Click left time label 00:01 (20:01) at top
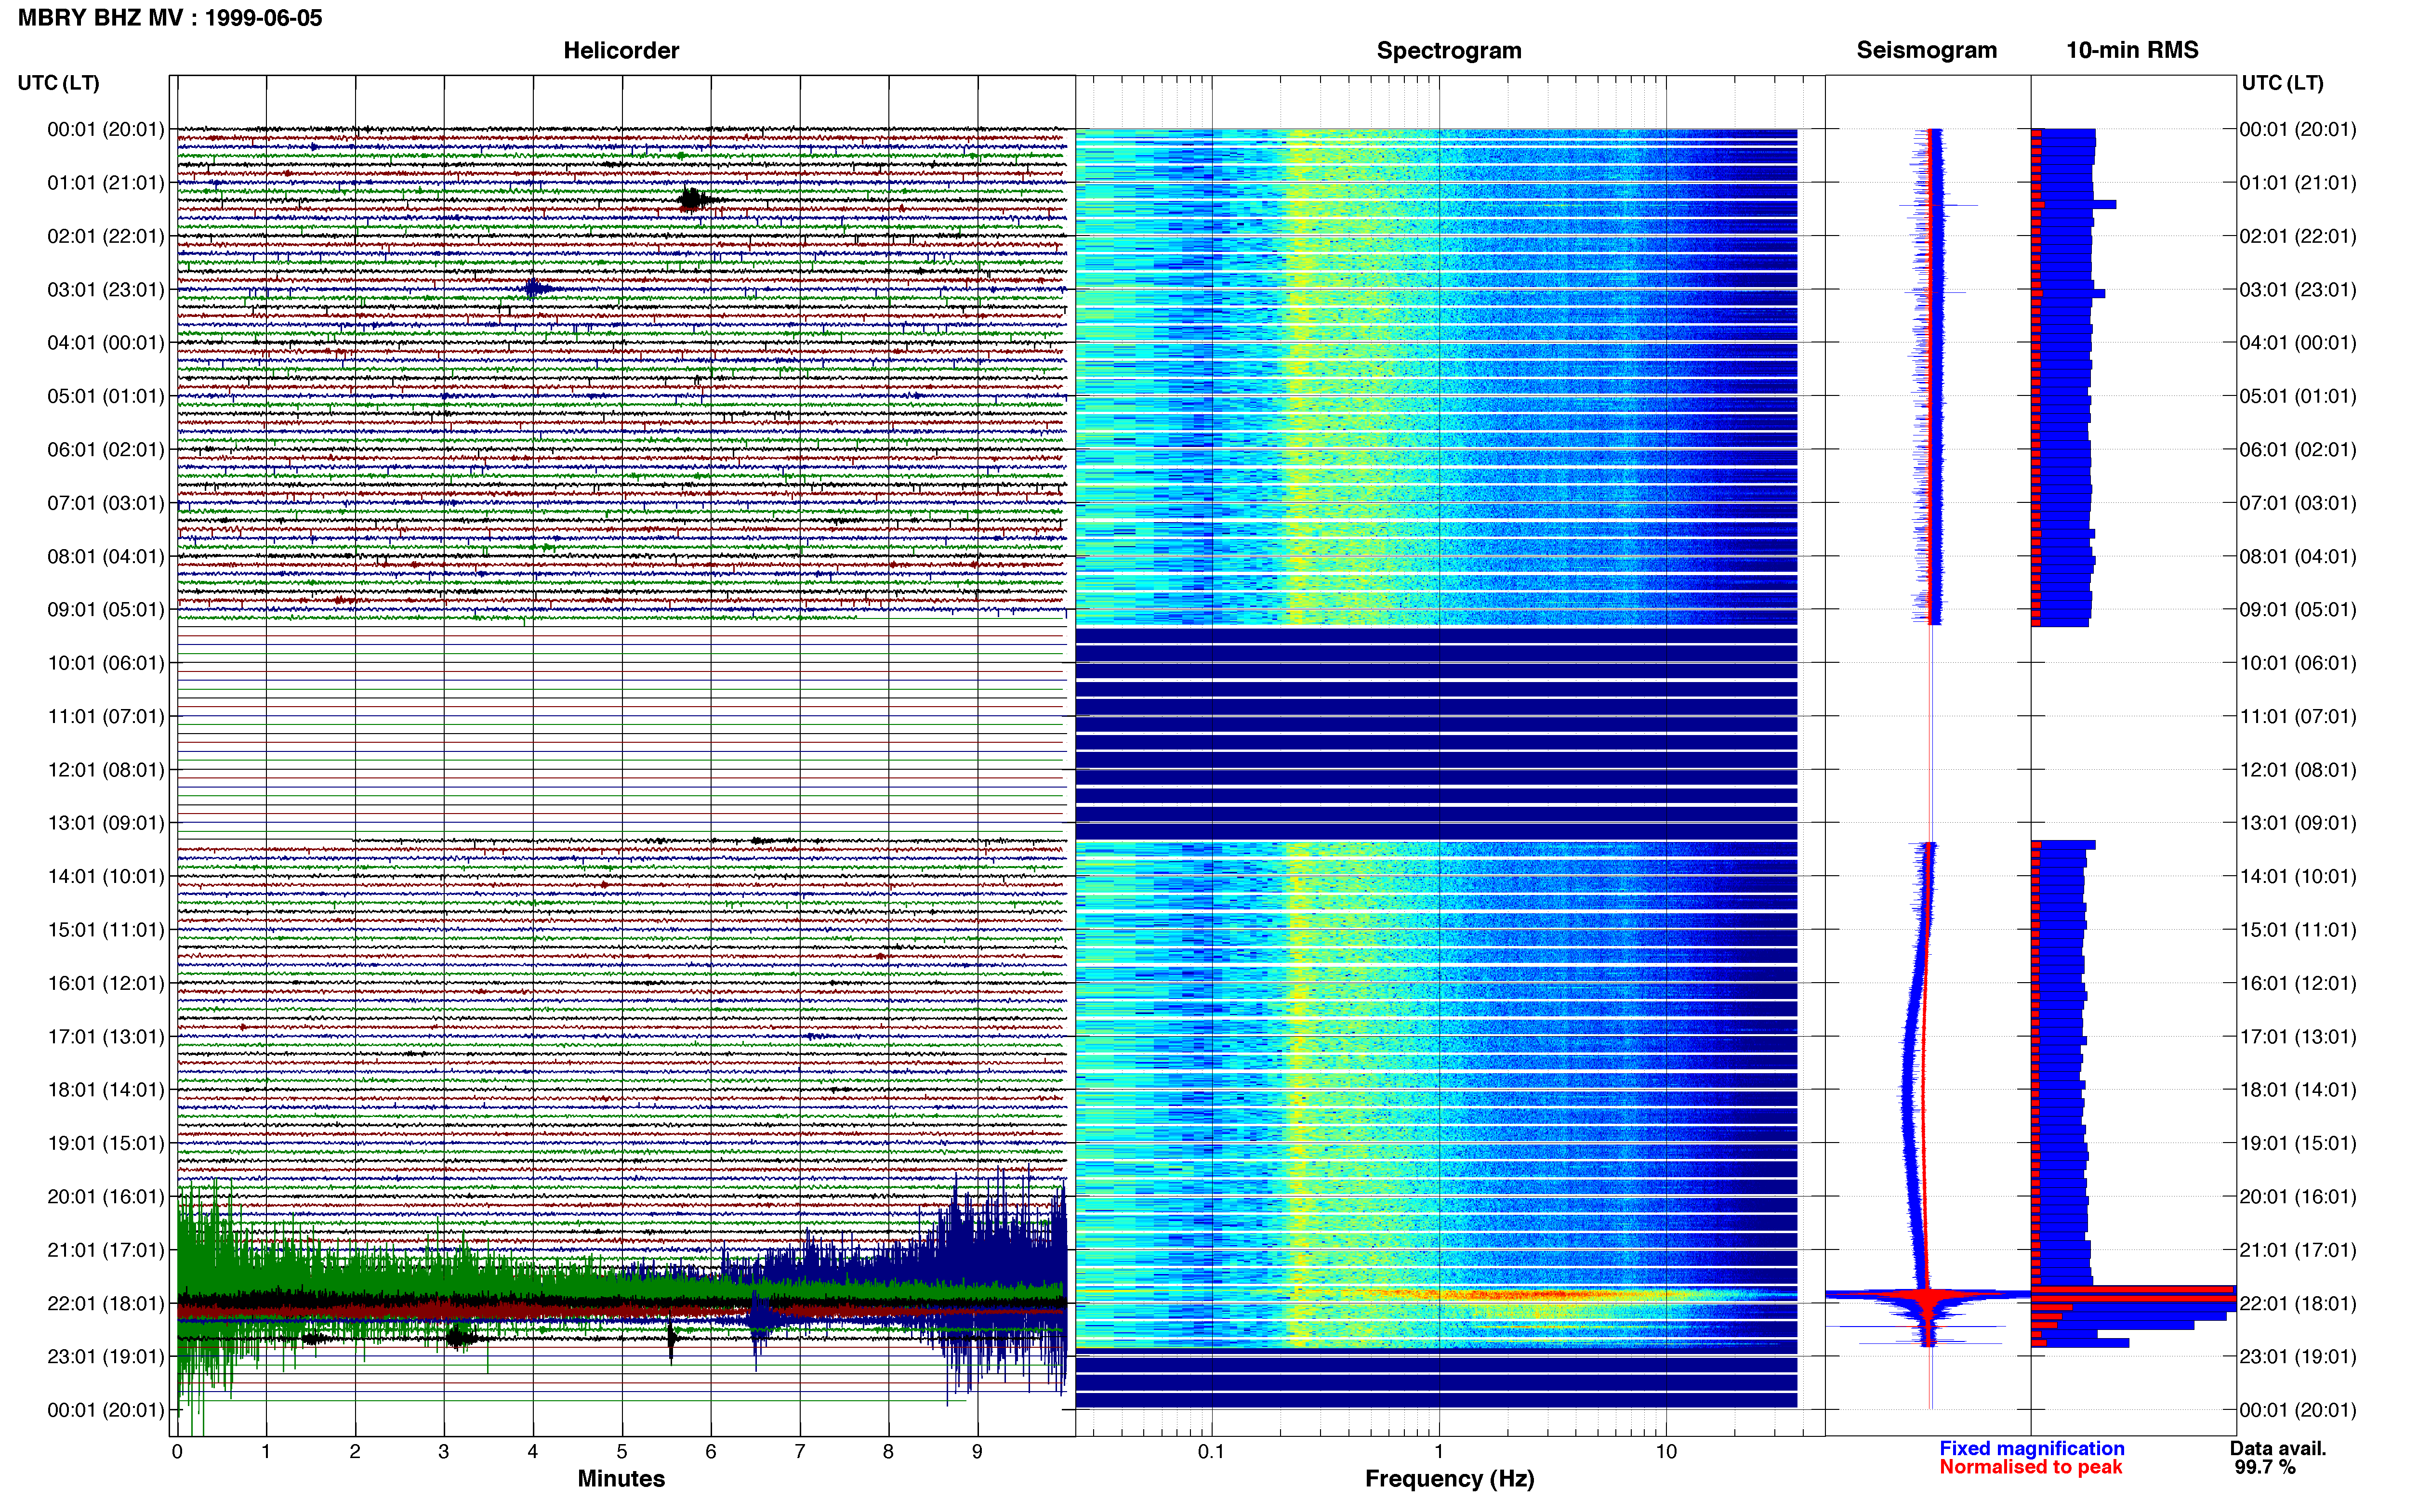 point(106,129)
